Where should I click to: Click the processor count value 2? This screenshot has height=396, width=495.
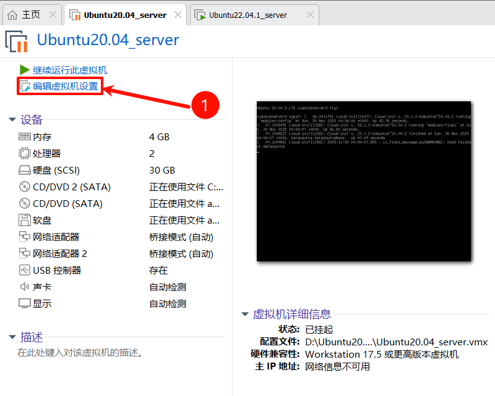pyautogui.click(x=152, y=154)
